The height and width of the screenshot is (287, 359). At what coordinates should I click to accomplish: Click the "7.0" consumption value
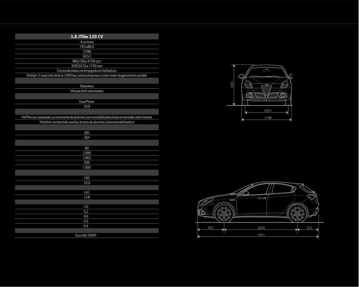tap(86, 207)
